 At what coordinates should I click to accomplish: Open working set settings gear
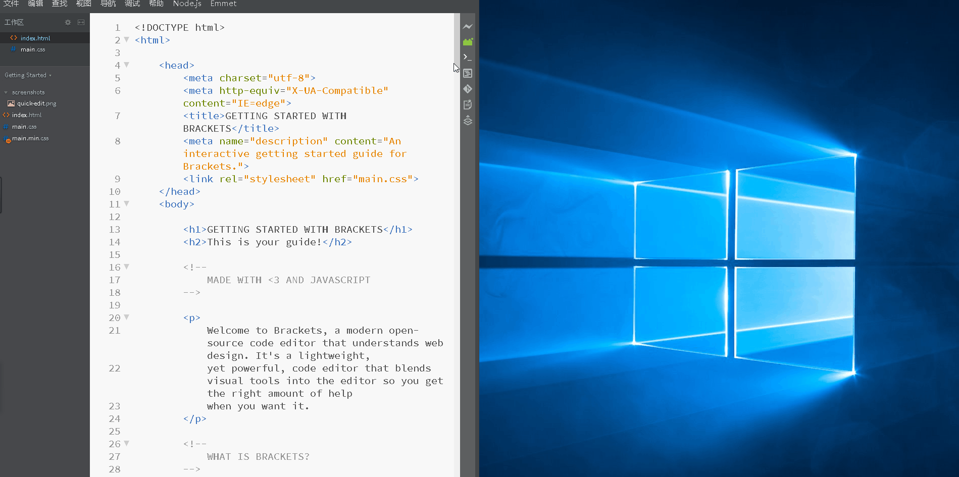pos(68,22)
